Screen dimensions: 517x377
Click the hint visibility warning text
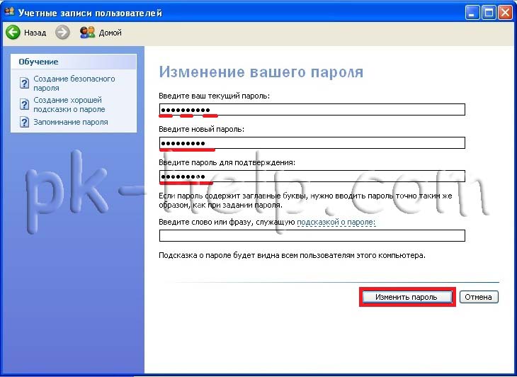[x=292, y=255]
